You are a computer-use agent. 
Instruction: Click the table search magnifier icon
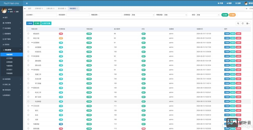(x=238, y=23)
